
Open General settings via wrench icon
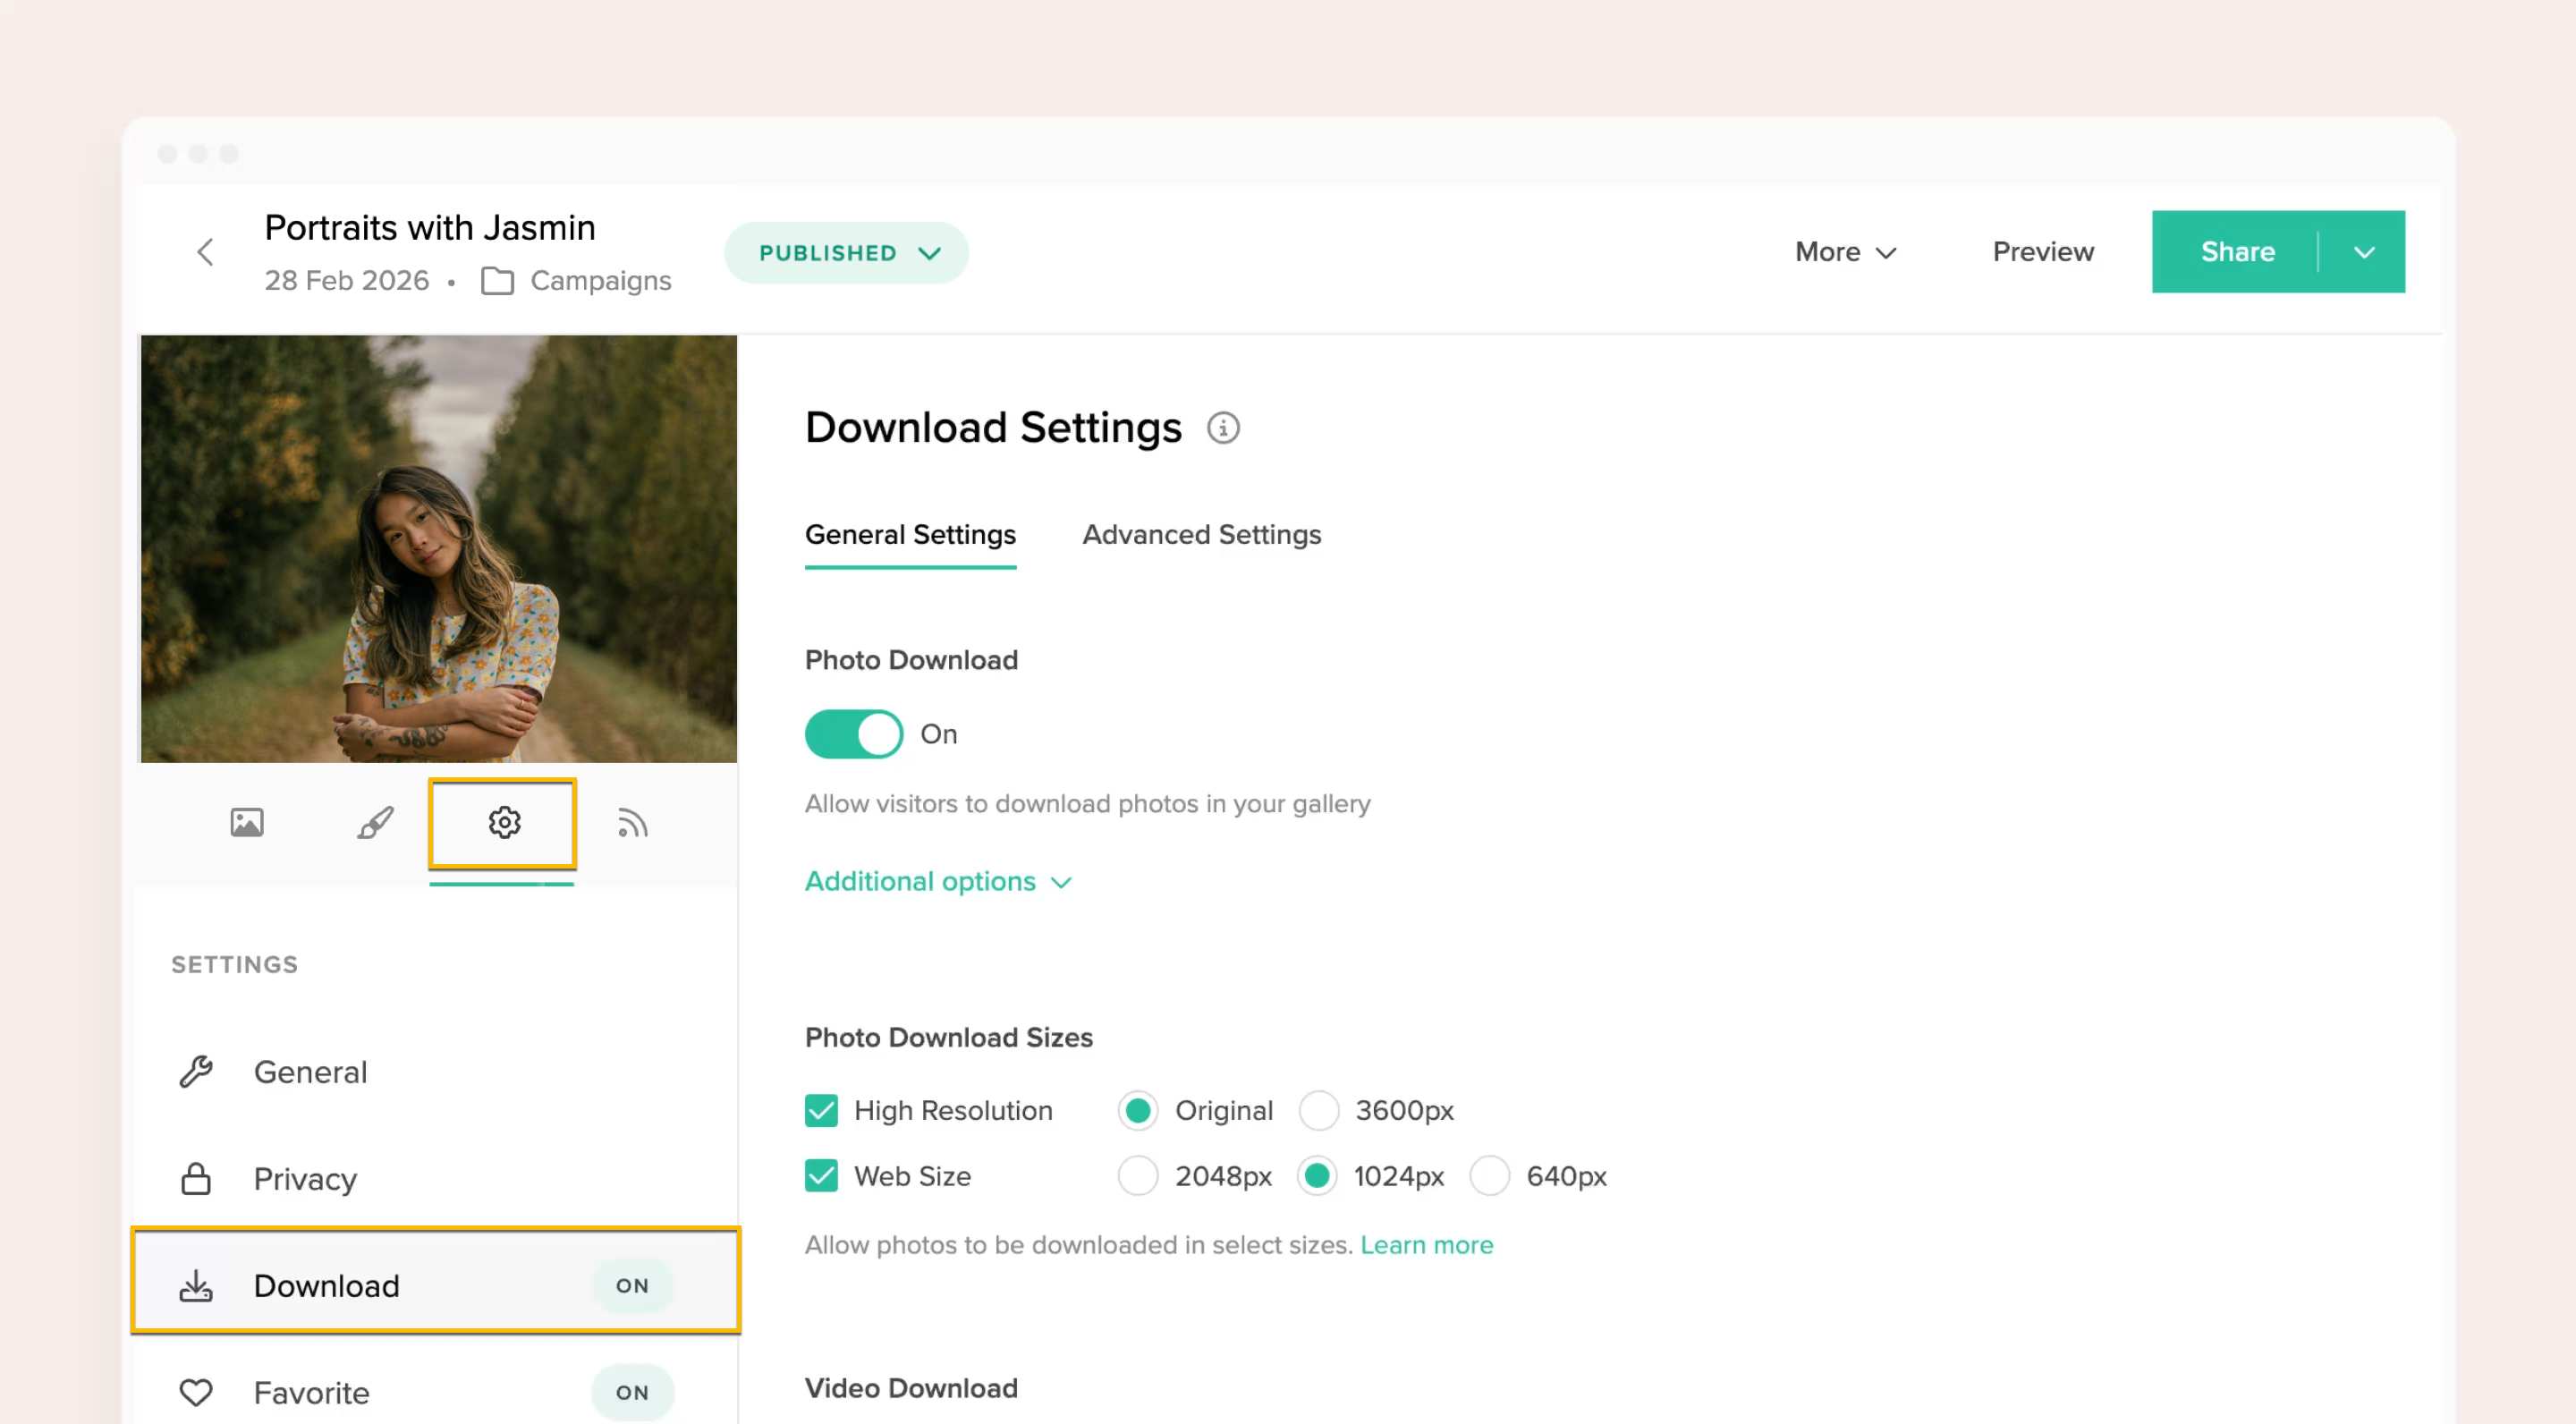196,1071
